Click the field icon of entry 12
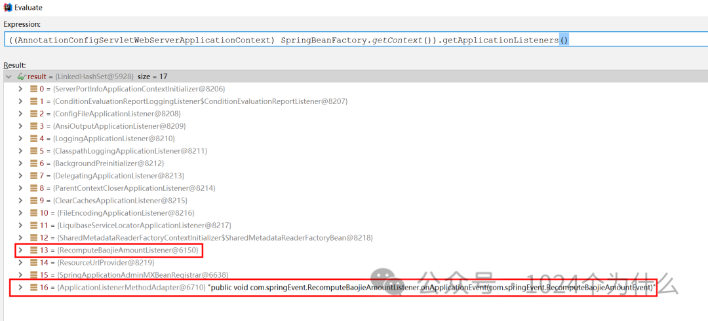Viewport: 708px width, 321px height. click(34, 237)
